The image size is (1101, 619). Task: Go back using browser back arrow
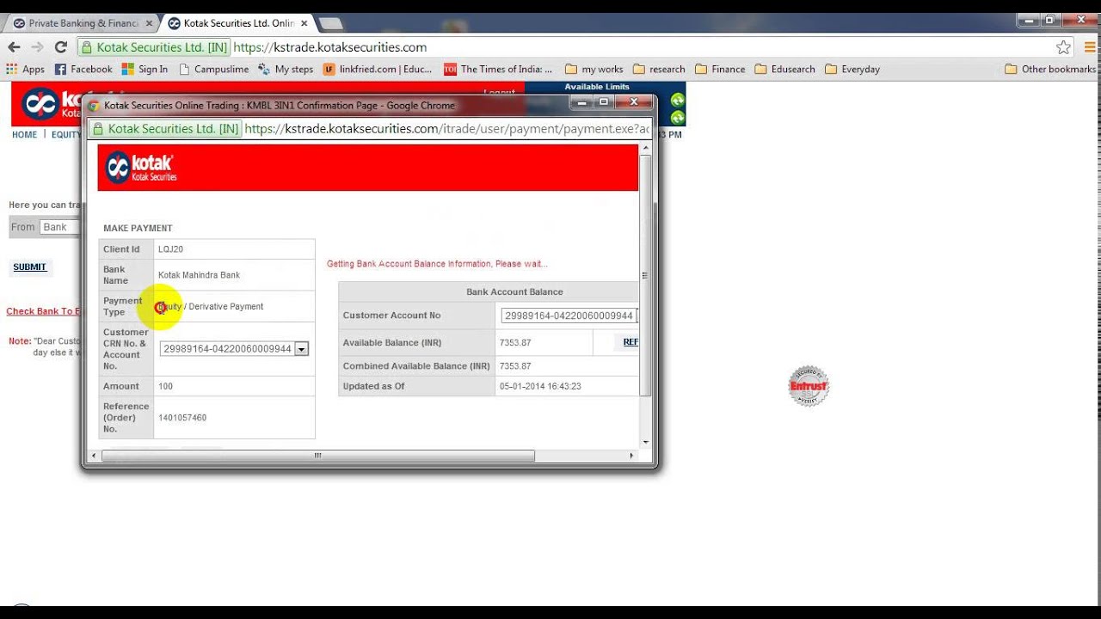point(14,47)
